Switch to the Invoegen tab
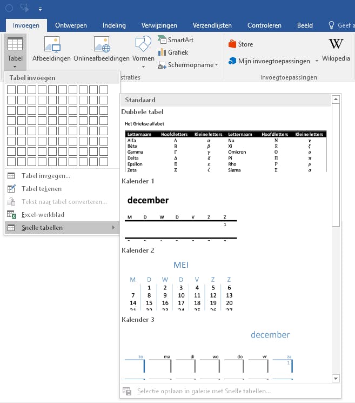Screen dimensions: 355x403 [x=26, y=25]
